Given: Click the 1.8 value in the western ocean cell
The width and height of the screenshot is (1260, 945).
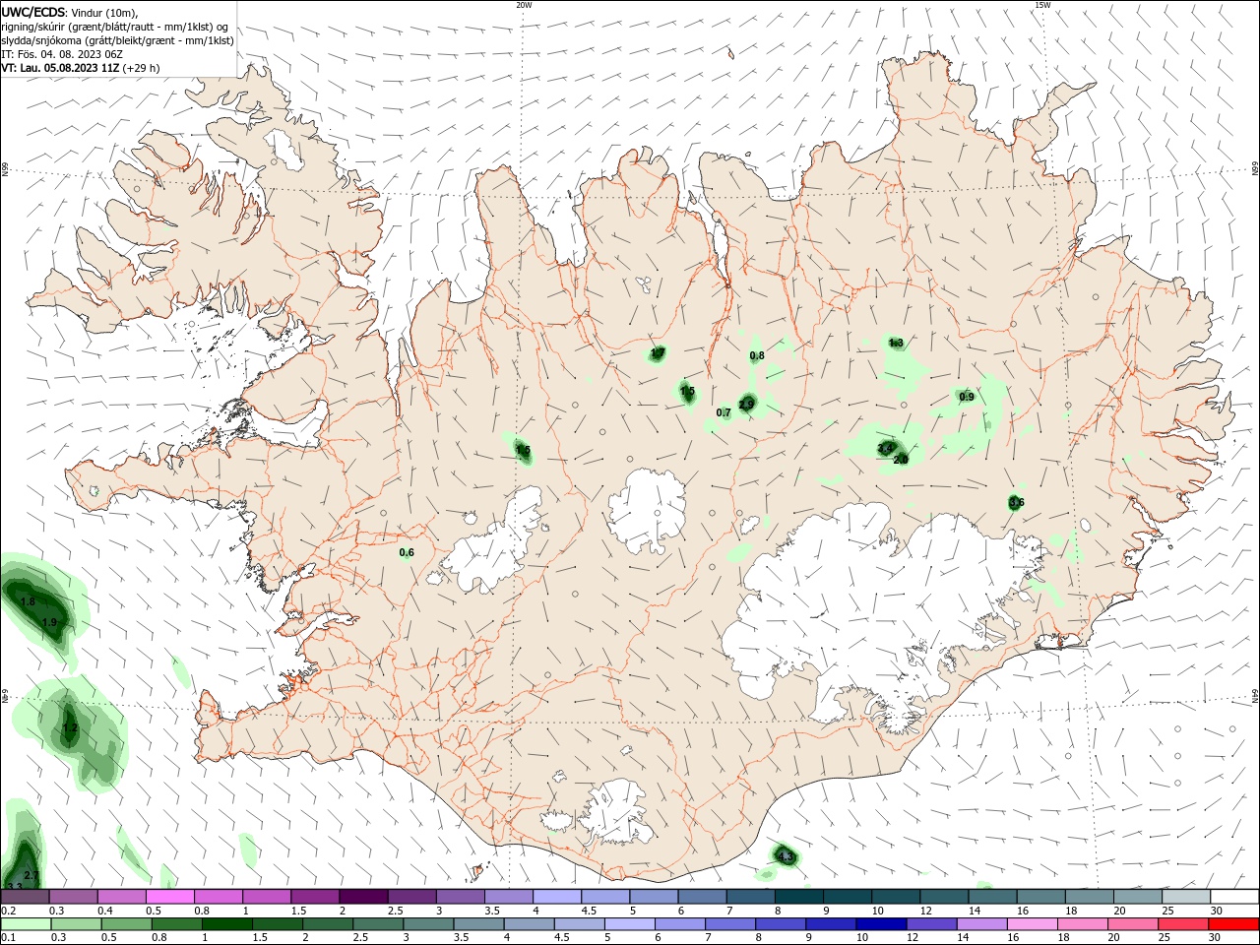Looking at the screenshot, I should pos(28,601).
